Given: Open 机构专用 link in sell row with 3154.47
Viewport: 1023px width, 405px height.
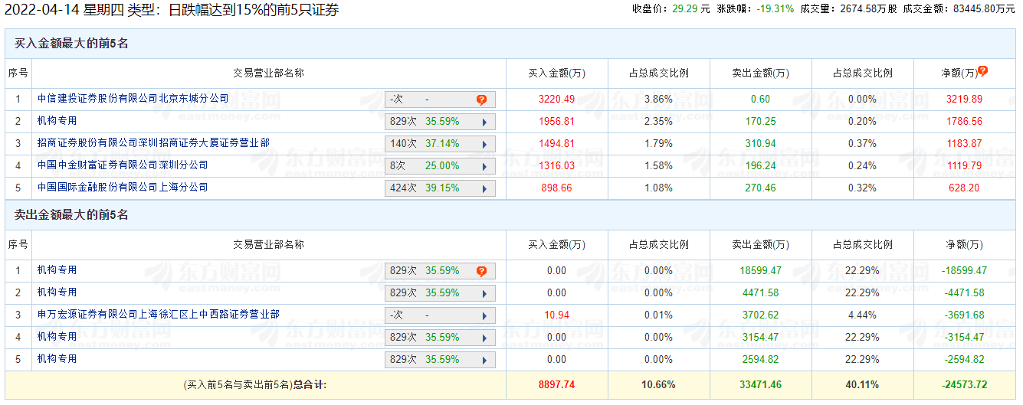Looking at the screenshot, I should click(57, 337).
